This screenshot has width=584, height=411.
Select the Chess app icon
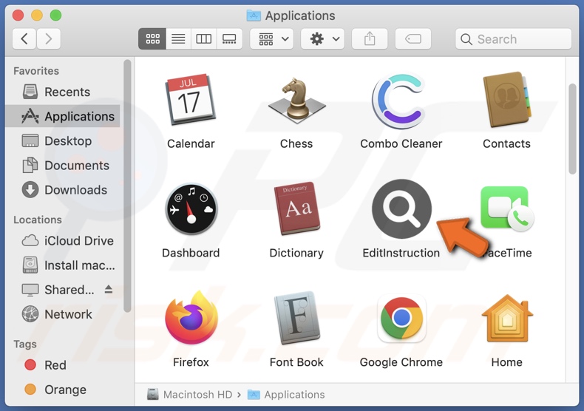coord(296,101)
